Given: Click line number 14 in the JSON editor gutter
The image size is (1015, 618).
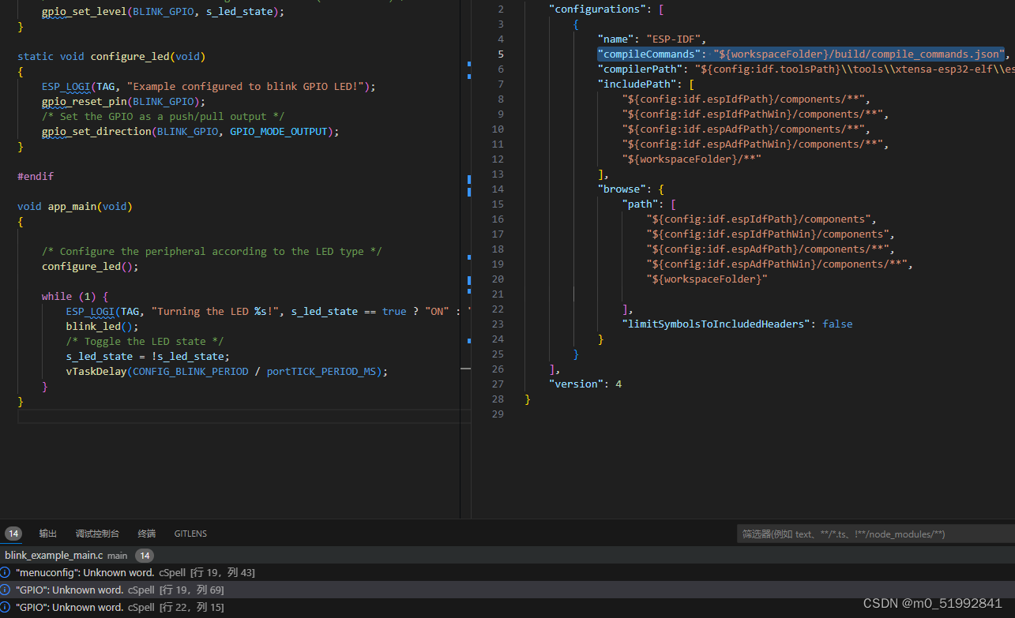Looking at the screenshot, I should [498, 189].
